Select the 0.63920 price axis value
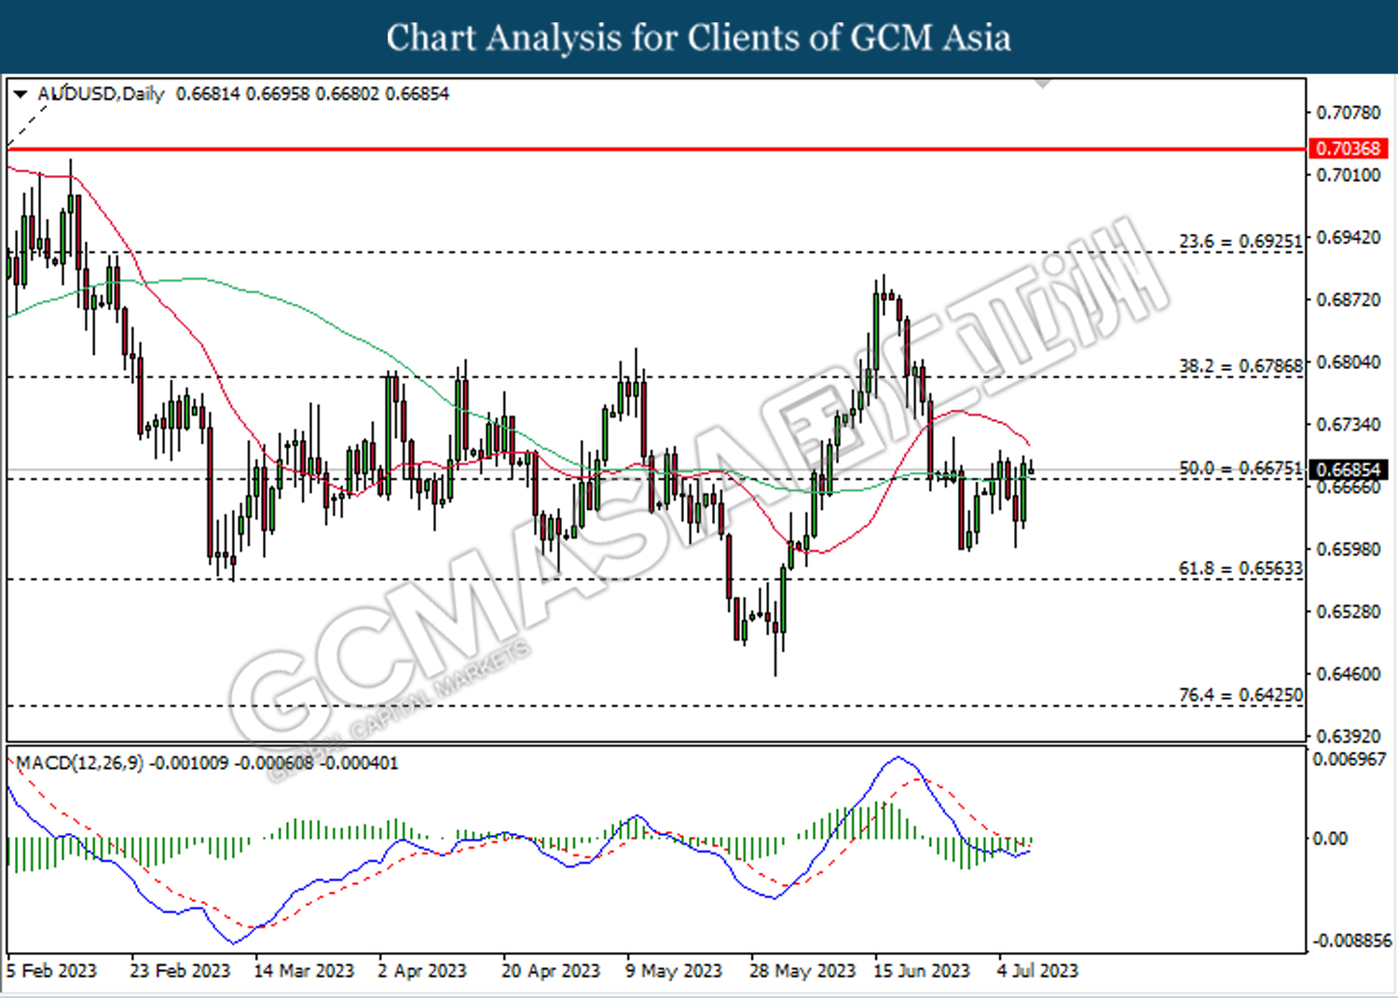Screen dimensions: 1398x998 pos(1349,736)
